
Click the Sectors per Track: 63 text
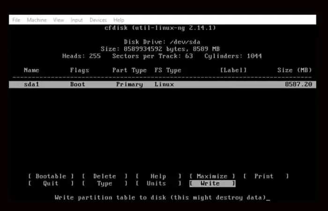pos(152,56)
